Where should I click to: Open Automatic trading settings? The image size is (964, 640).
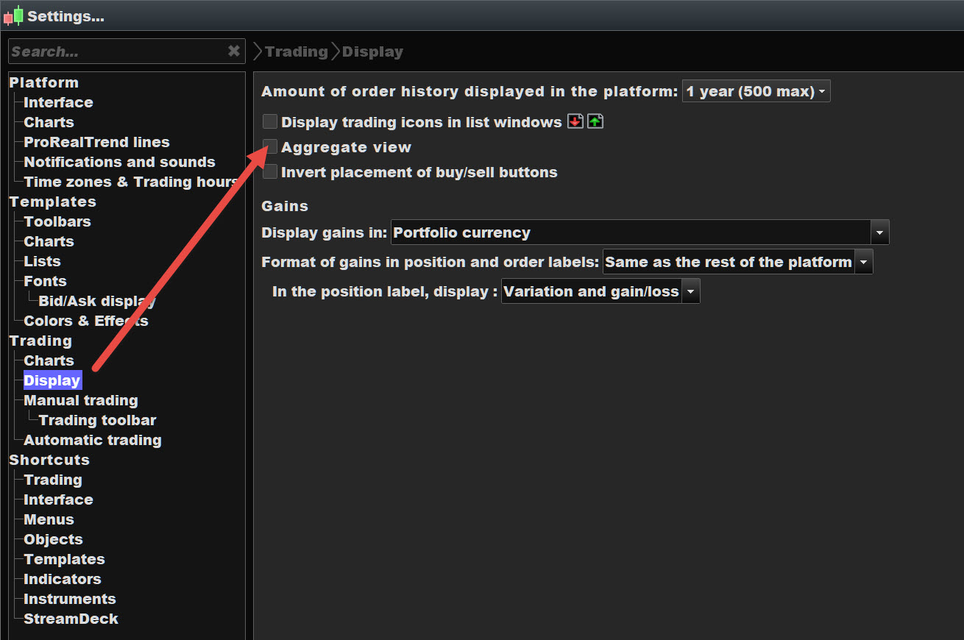tap(93, 440)
